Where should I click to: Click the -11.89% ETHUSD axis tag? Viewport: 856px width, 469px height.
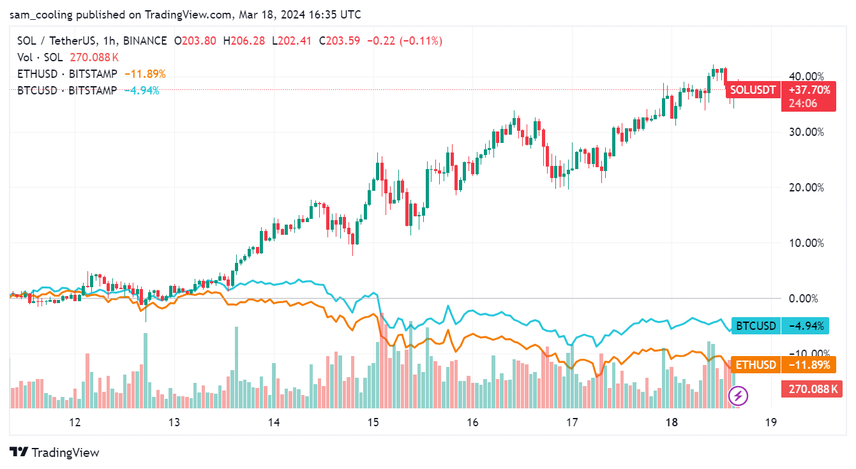point(809,365)
